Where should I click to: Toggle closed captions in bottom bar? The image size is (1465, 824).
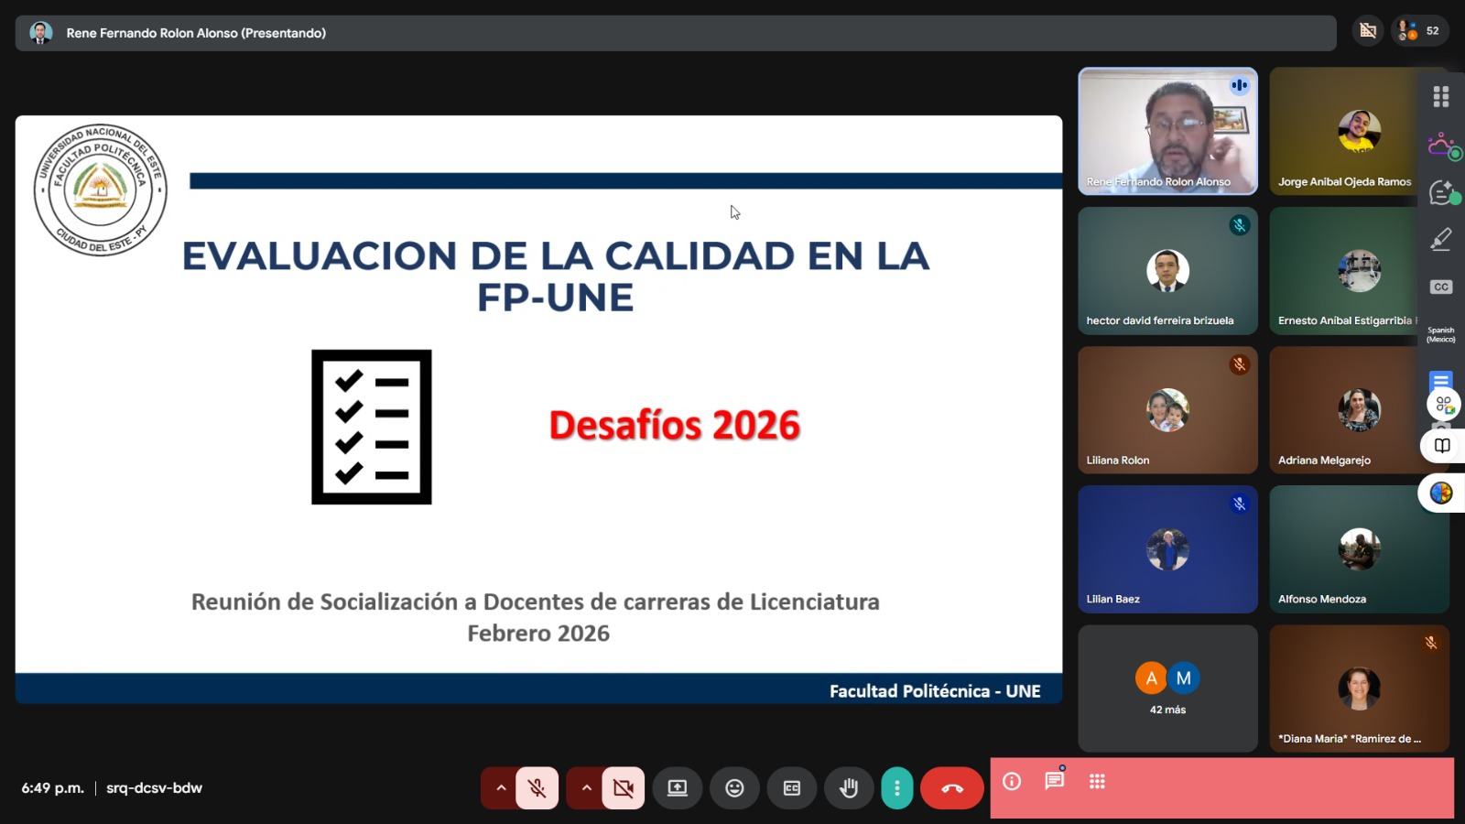tap(792, 788)
